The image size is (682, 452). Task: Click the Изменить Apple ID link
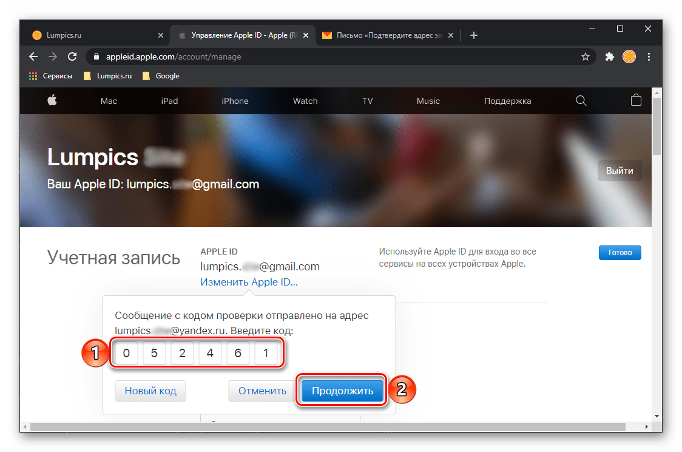249,282
